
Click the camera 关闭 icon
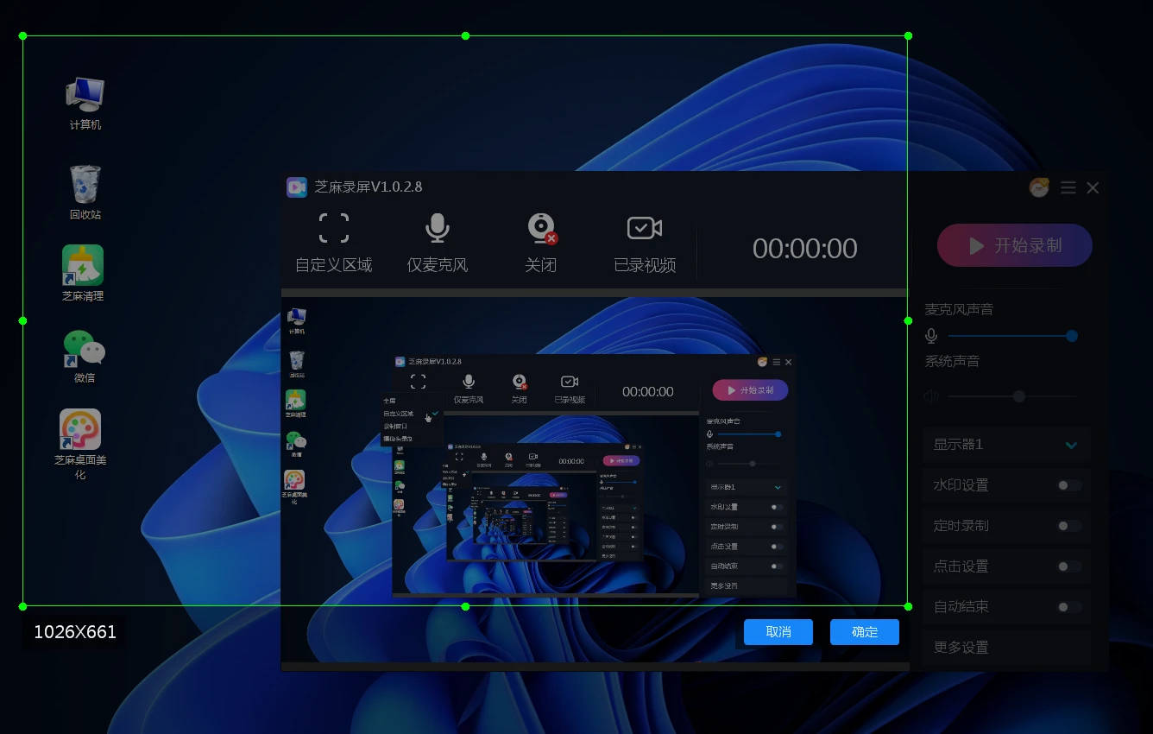(x=542, y=228)
